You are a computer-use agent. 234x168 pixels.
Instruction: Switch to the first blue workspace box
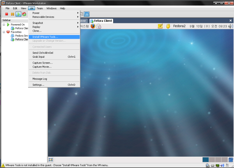(x=206, y=160)
